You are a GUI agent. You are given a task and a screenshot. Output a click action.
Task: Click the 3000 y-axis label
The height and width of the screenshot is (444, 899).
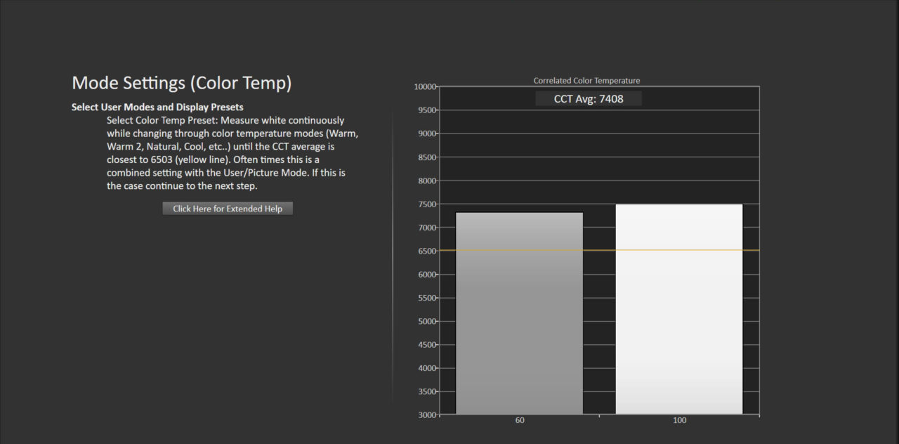(428, 414)
